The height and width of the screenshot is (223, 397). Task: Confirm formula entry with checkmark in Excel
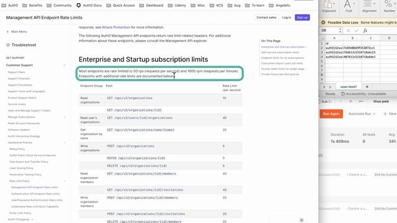click(357, 30)
